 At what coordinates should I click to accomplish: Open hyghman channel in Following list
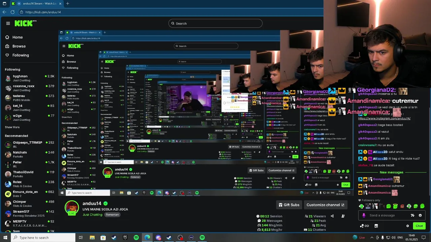tap(30, 78)
